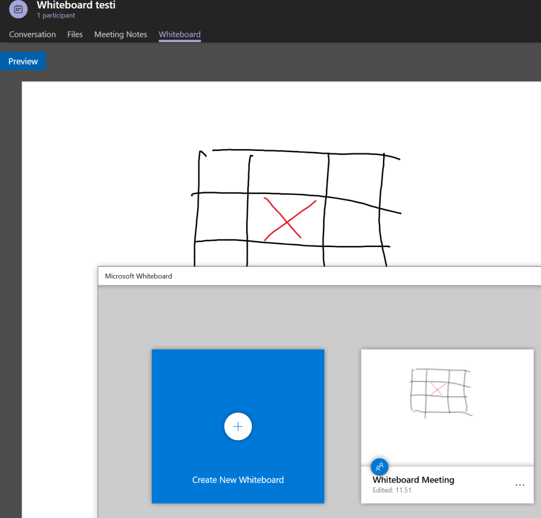This screenshot has width=541, height=518.
Task: Click the Create New Whiteboard label
Action: pos(238,480)
